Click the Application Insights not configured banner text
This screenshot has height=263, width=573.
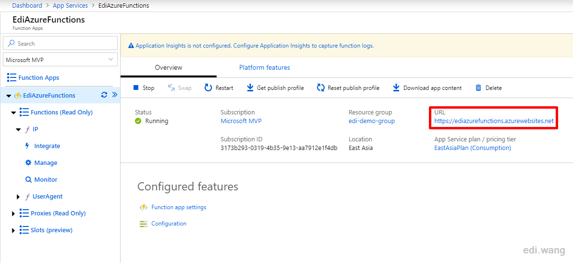point(255,46)
